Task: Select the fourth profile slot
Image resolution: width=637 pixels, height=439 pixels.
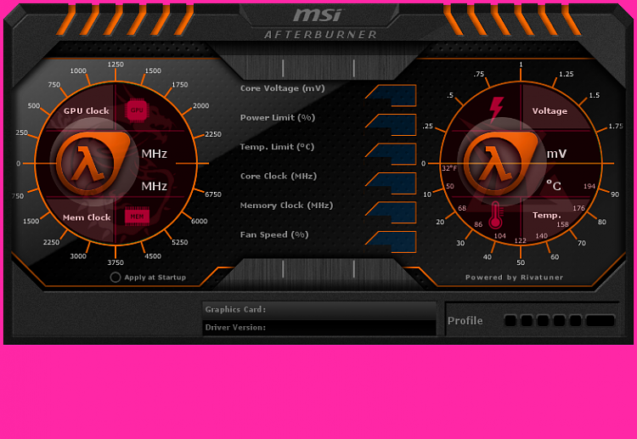Action: pyautogui.click(x=559, y=321)
